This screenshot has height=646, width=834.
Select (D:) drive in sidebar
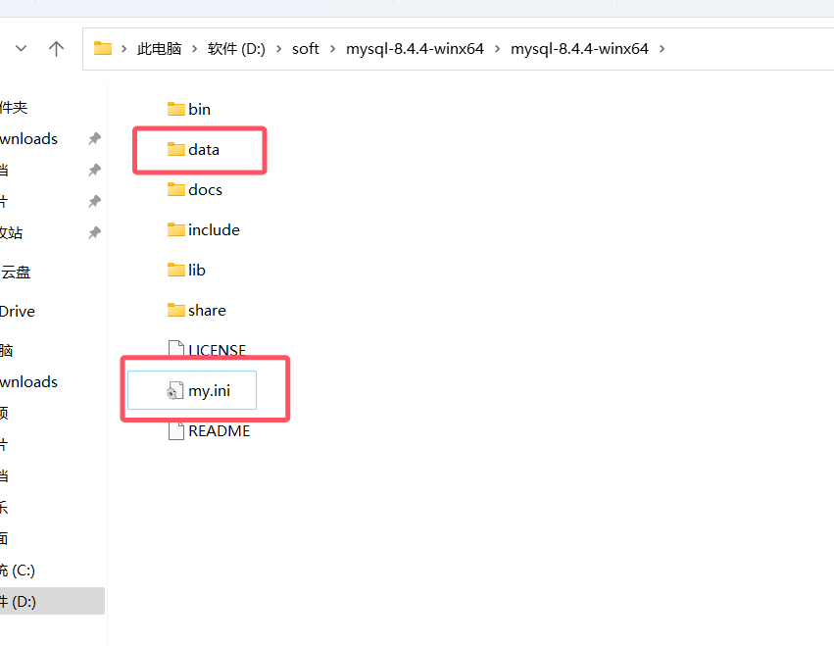click(52, 601)
